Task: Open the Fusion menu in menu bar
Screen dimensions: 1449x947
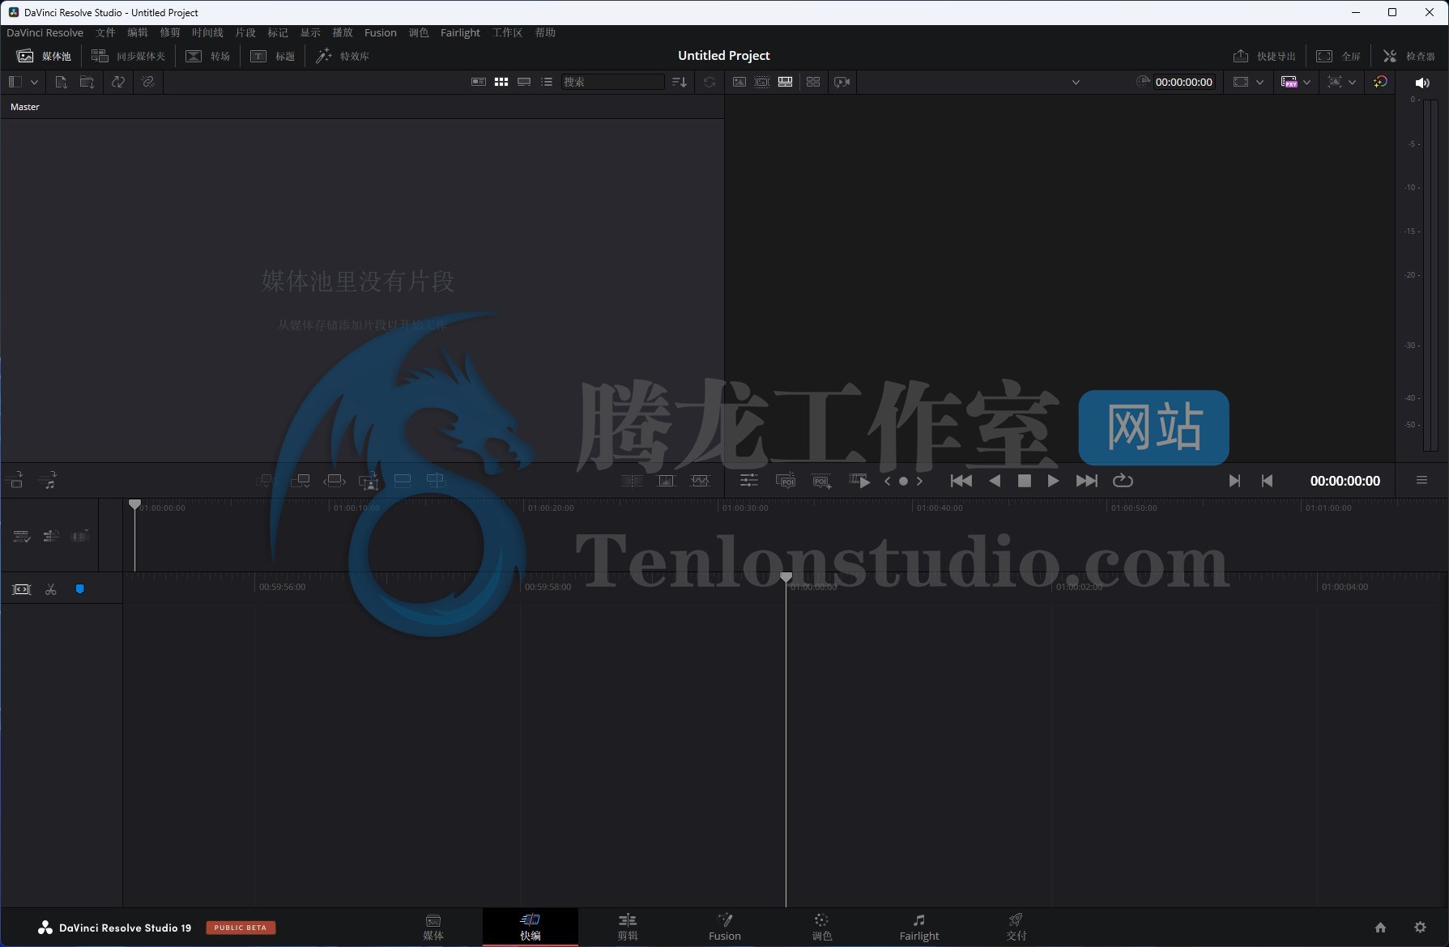Action: pyautogui.click(x=381, y=32)
